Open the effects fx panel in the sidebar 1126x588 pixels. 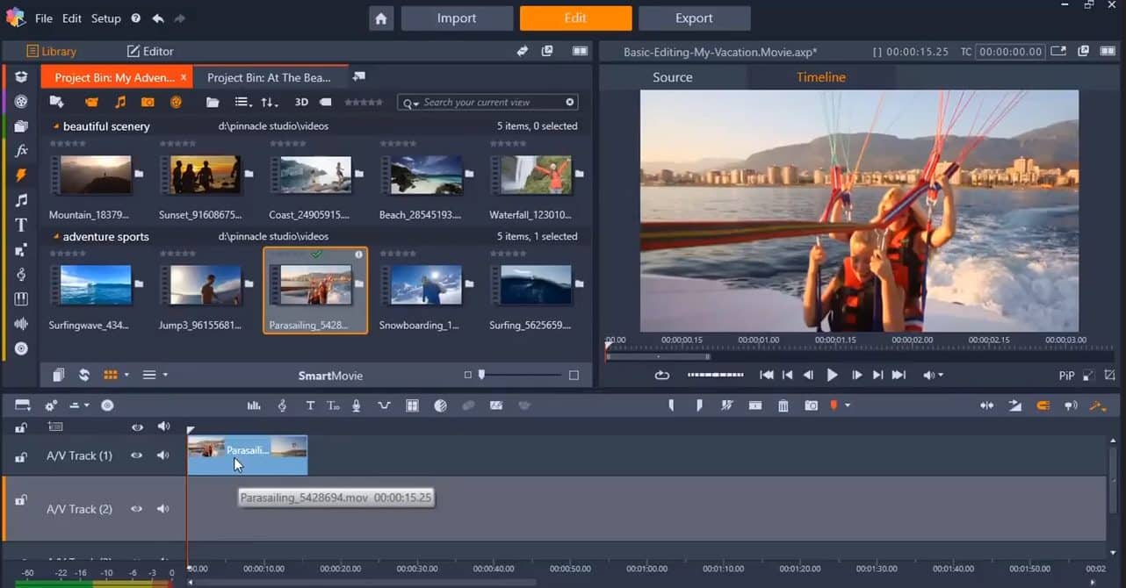[x=21, y=150]
